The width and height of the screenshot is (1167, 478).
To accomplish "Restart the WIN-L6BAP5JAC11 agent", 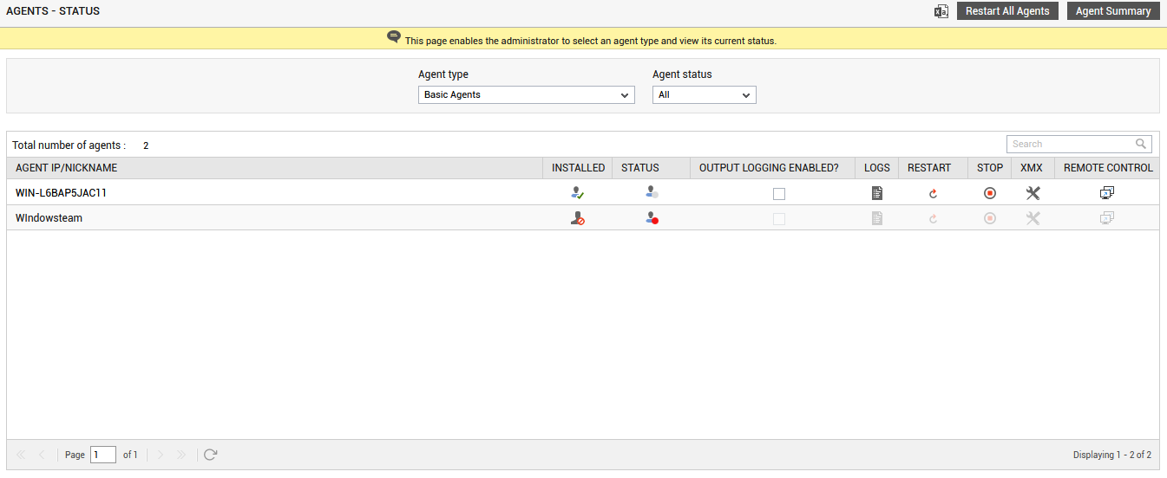I will [x=933, y=194].
